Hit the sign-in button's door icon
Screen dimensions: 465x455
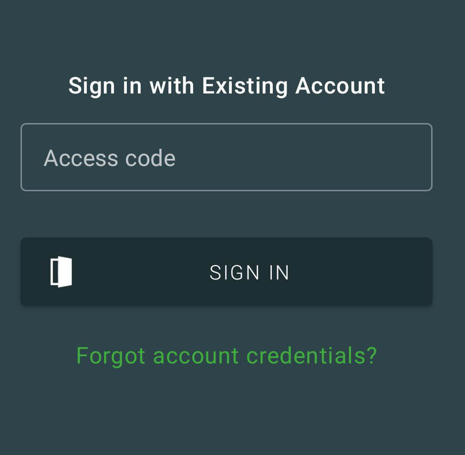tap(62, 272)
